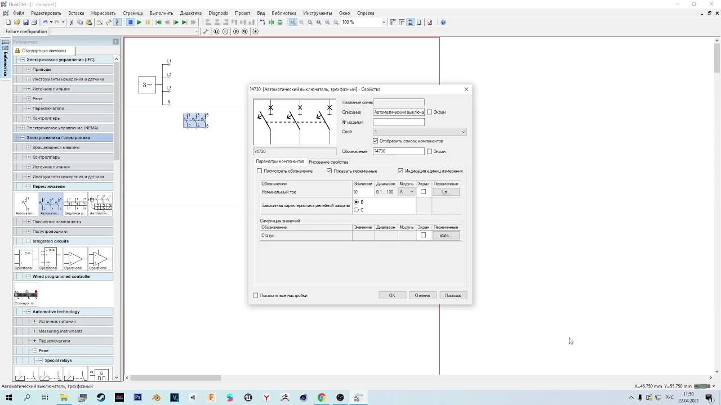Open the Библиотека menu
The image size is (721, 405).
coord(284,13)
